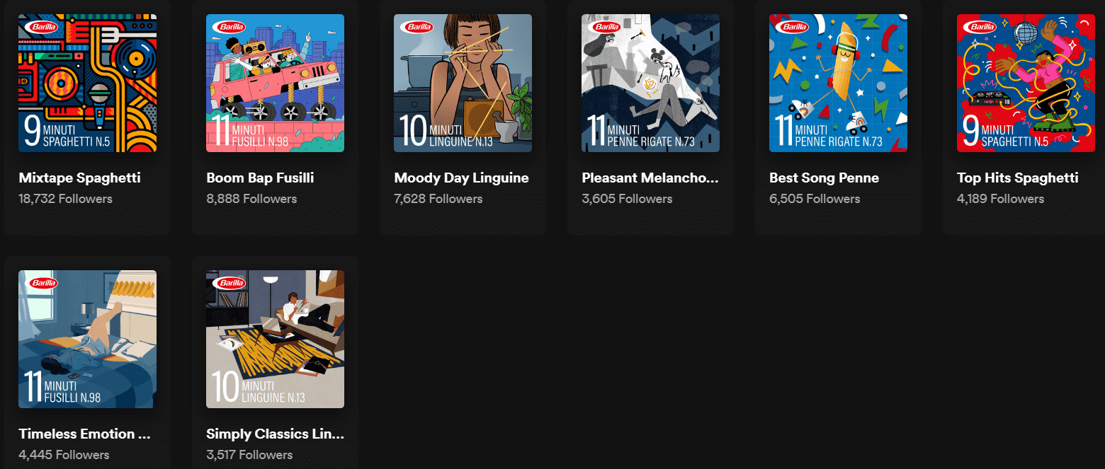Select the Simply Classics Linguine title link
The width and height of the screenshot is (1105, 469).
(275, 434)
